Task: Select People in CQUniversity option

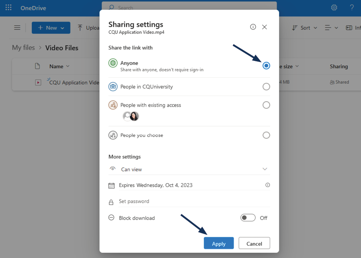Action: [x=266, y=87]
